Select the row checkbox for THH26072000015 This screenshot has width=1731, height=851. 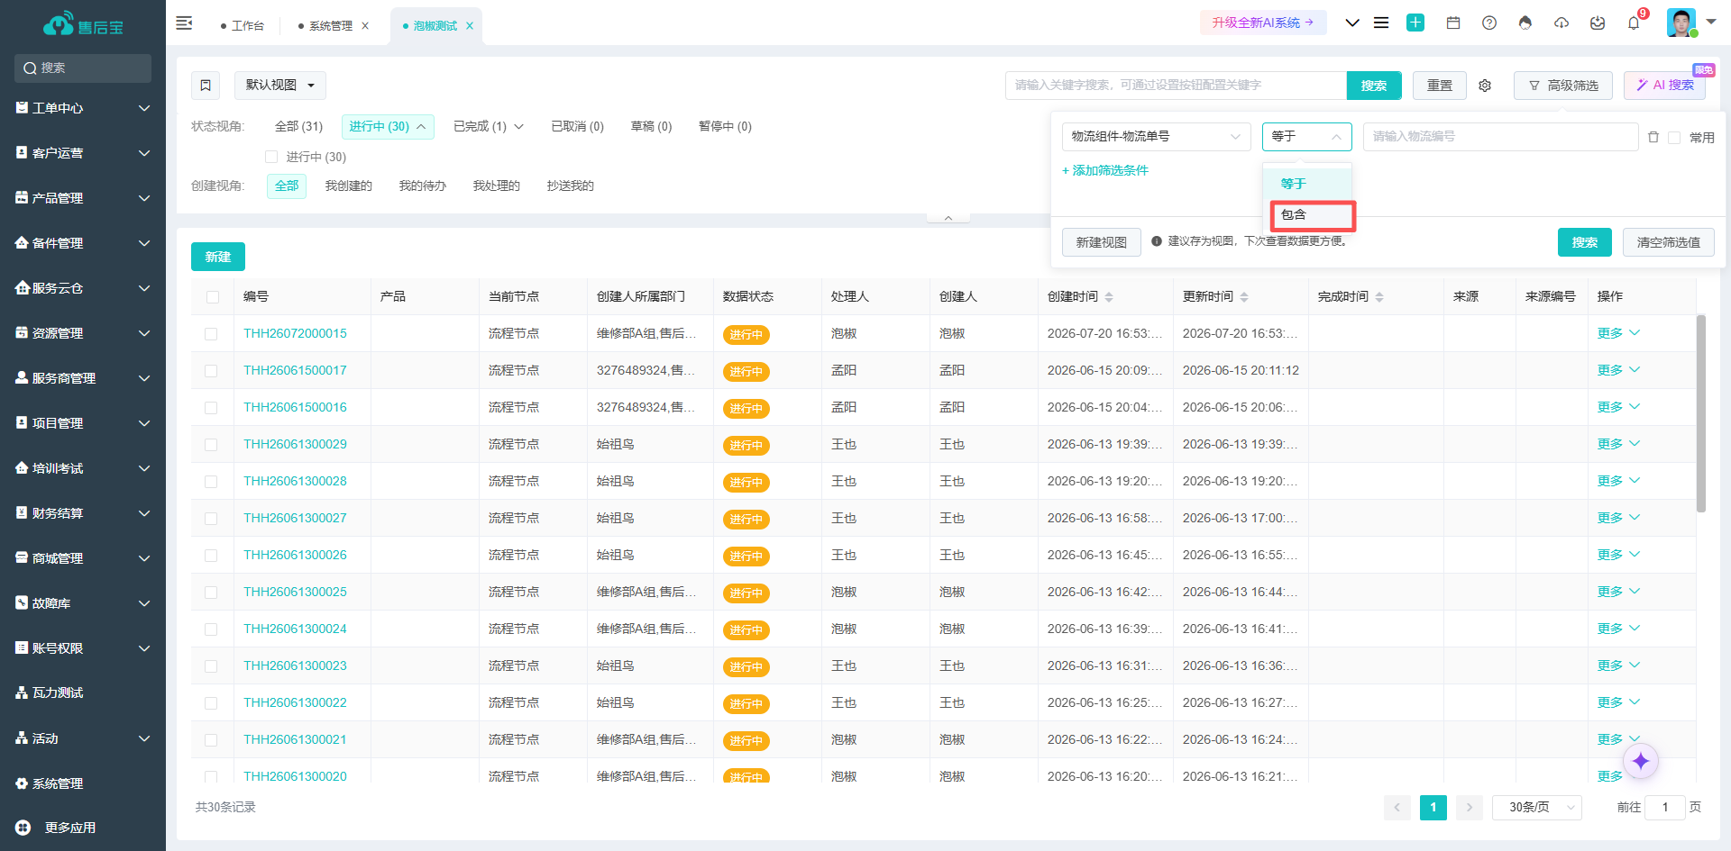(x=211, y=334)
